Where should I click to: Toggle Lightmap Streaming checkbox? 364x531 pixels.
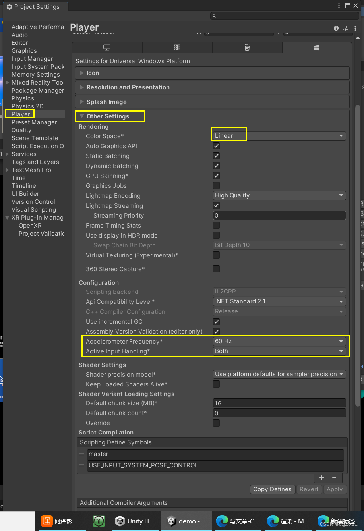point(217,206)
